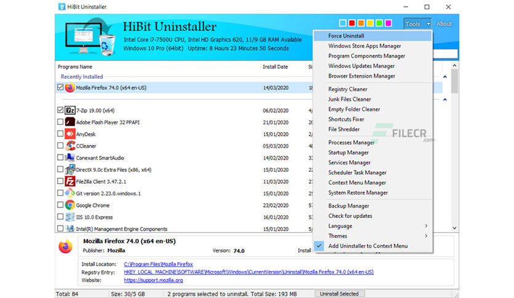Collapse the Recently Installed group

point(445,77)
